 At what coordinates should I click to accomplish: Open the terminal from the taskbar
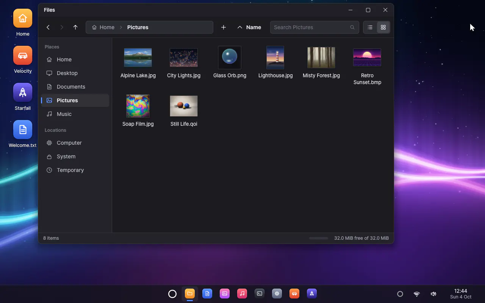pyautogui.click(x=260, y=294)
